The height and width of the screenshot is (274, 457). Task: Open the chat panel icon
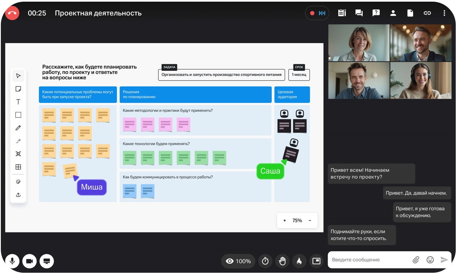[x=359, y=13]
